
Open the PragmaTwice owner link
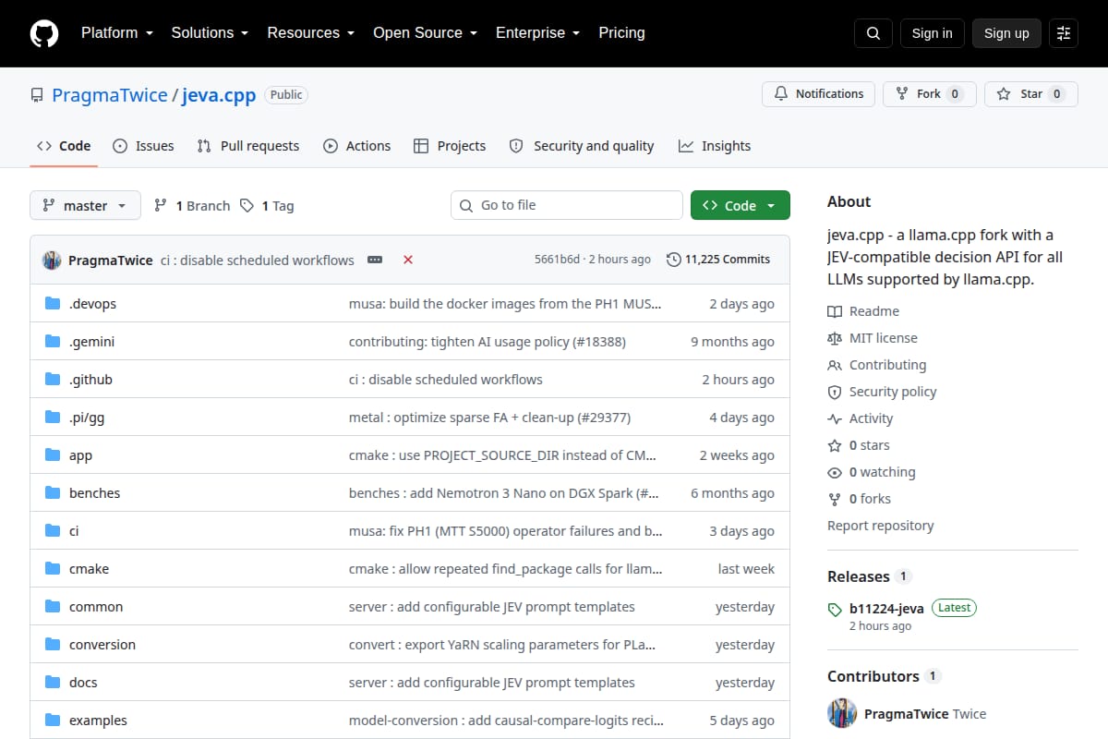[110, 95]
